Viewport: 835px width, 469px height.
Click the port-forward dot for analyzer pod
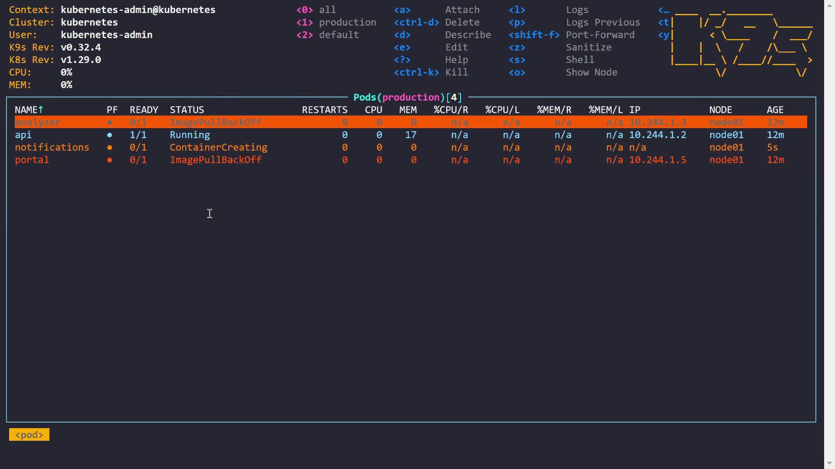click(x=110, y=122)
